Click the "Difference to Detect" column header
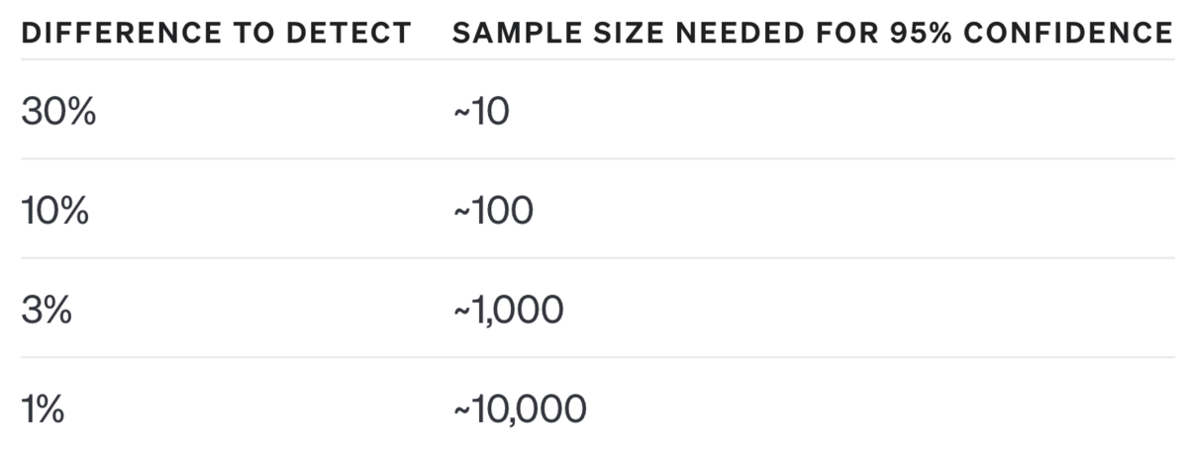The image size is (1188, 457). pos(216,33)
